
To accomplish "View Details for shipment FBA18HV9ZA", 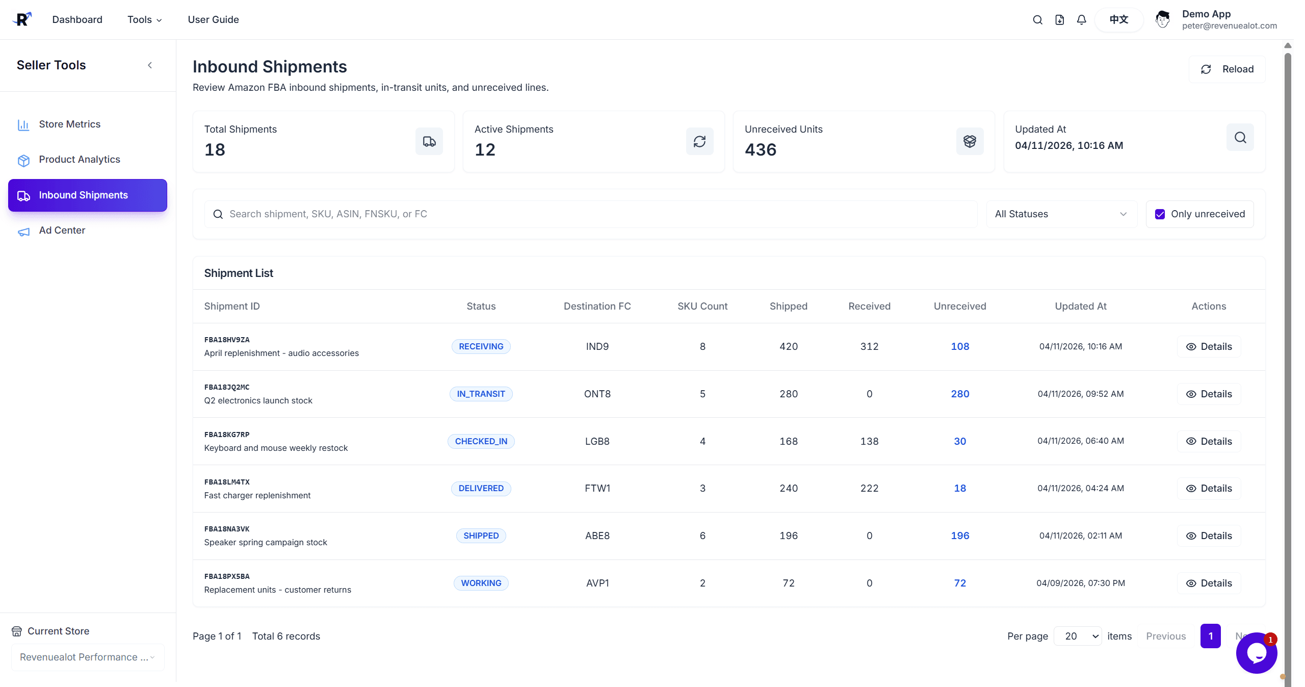I will click(x=1209, y=347).
